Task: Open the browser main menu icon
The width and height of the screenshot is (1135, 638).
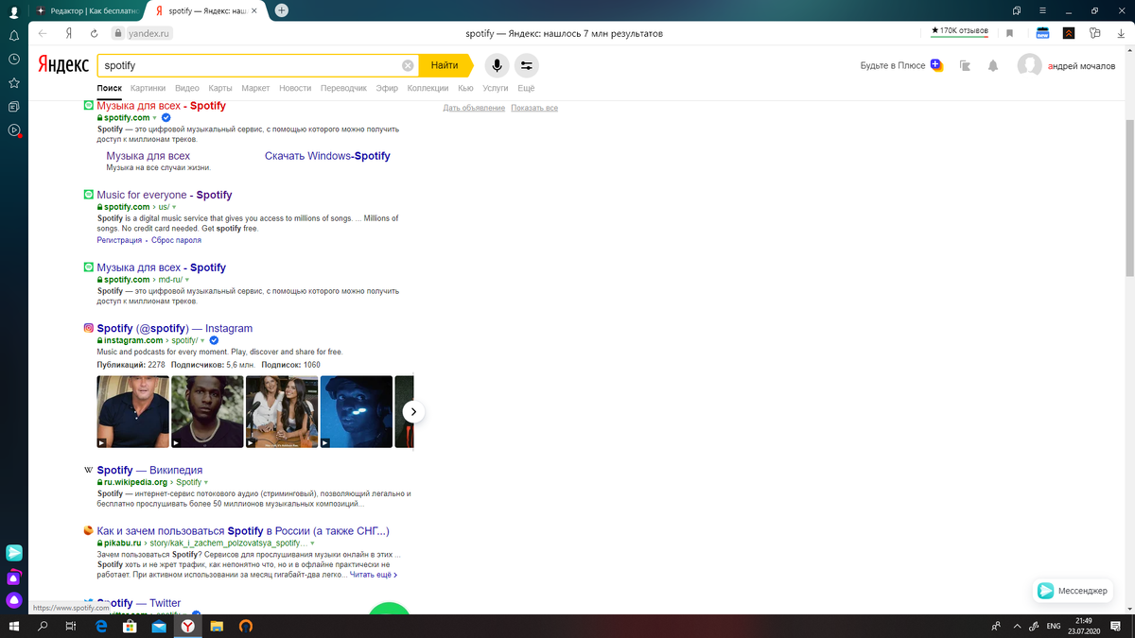Action: click(1040, 10)
